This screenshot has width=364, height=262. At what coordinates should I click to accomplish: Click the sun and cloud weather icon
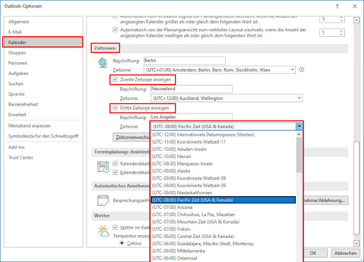[x=104, y=231]
